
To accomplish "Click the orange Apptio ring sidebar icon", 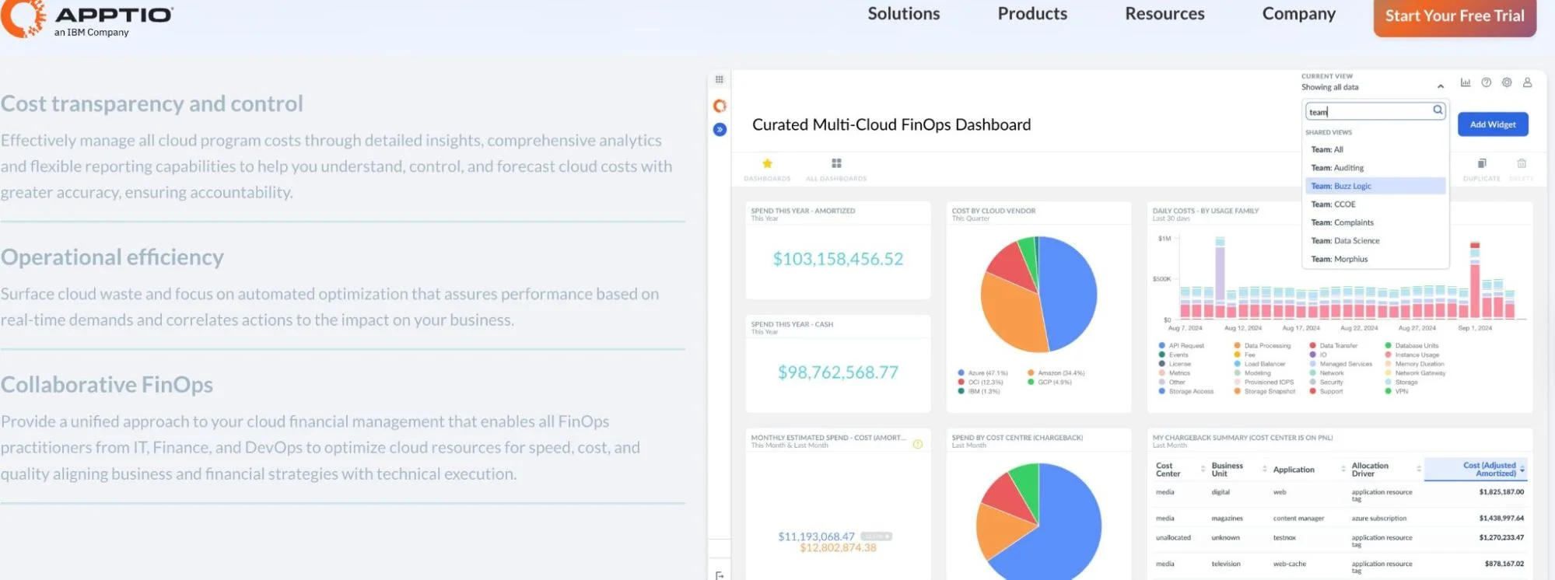I will (720, 106).
